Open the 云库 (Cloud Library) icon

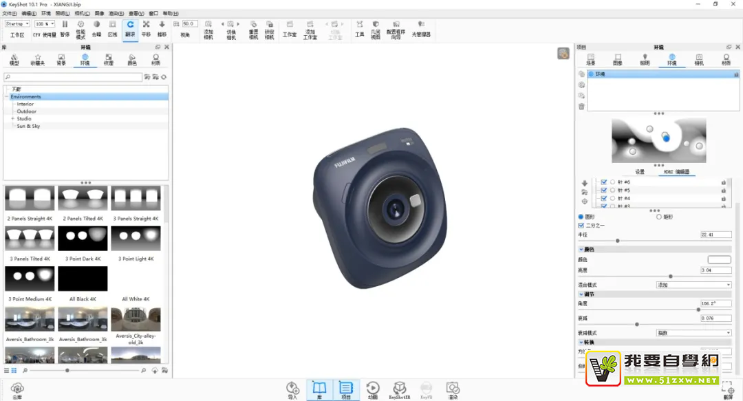(x=17, y=389)
